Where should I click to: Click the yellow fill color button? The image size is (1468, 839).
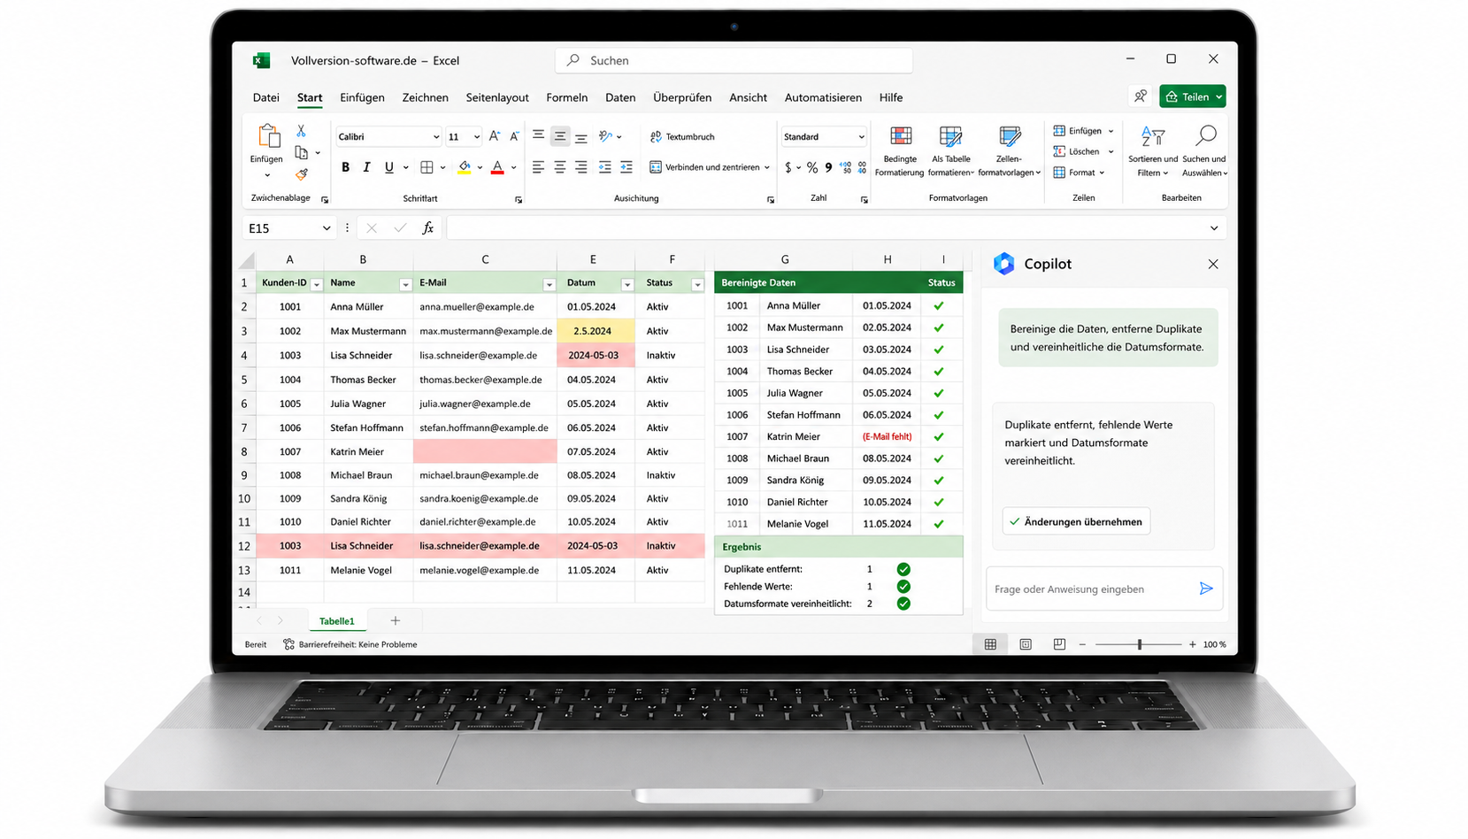pos(465,167)
